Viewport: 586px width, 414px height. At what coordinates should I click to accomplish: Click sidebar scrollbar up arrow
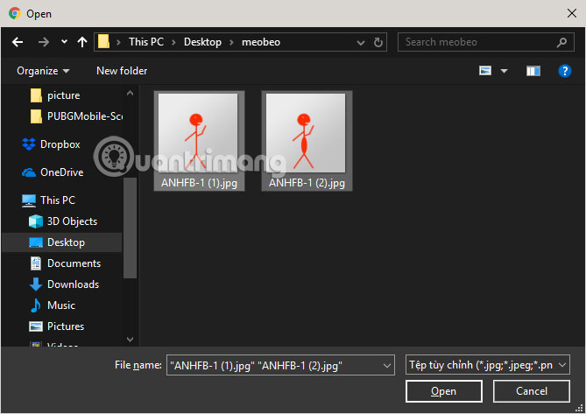pyautogui.click(x=130, y=94)
